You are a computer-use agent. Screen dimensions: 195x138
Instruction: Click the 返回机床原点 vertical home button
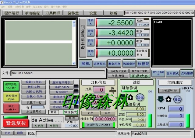point(83,37)
